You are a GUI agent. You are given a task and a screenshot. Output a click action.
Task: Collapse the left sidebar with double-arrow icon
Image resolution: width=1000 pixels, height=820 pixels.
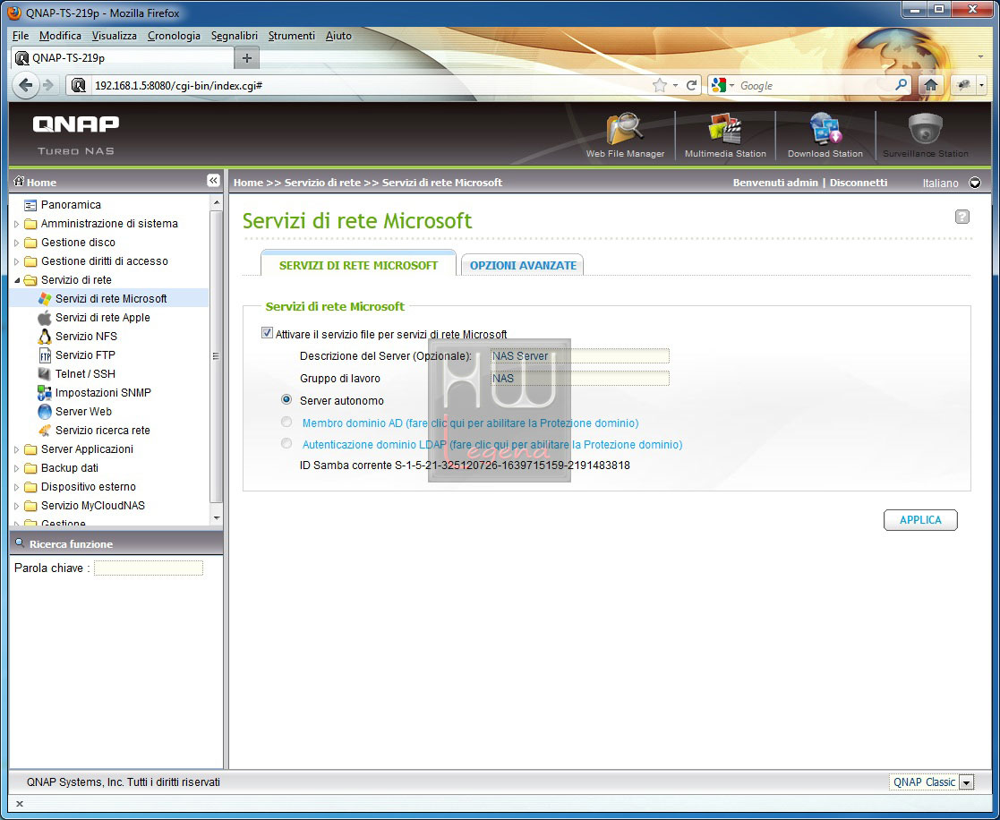214,181
